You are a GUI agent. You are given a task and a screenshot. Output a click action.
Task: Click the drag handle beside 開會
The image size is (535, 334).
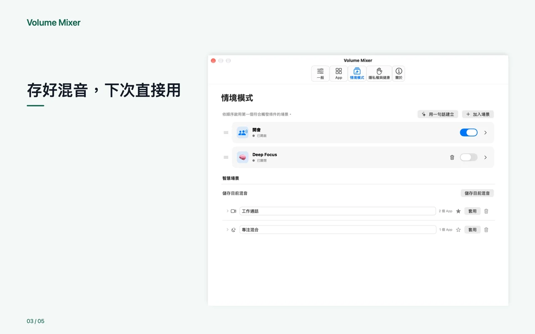tap(226, 132)
